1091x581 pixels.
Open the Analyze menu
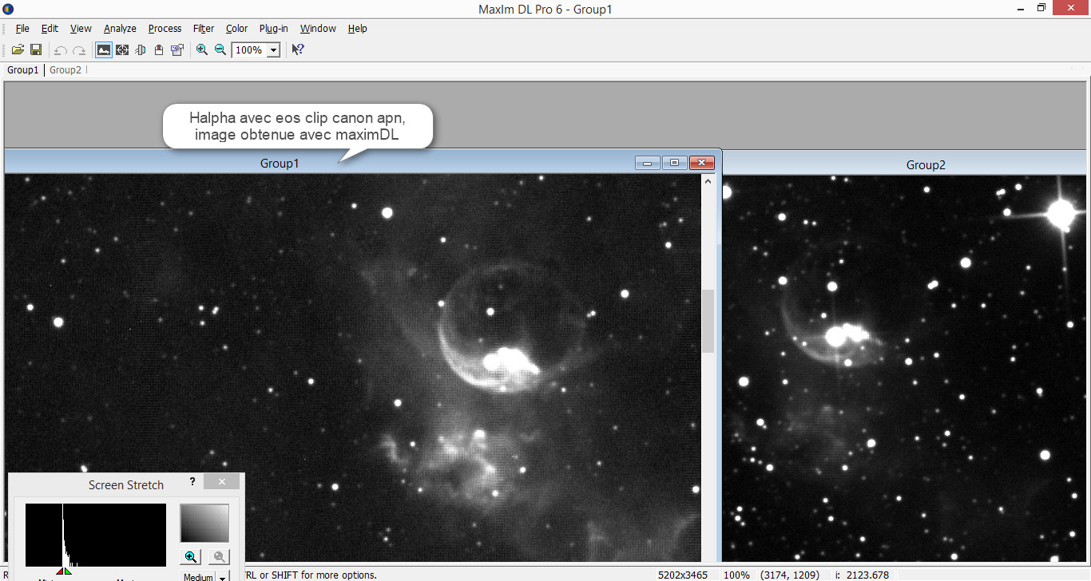pyautogui.click(x=120, y=28)
